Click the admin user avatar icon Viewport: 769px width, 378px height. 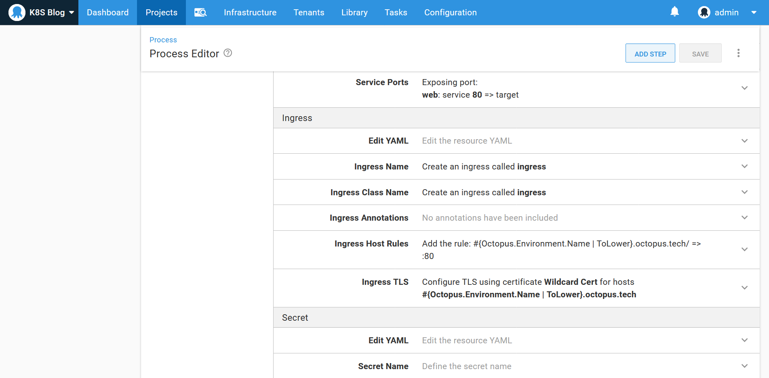(704, 13)
